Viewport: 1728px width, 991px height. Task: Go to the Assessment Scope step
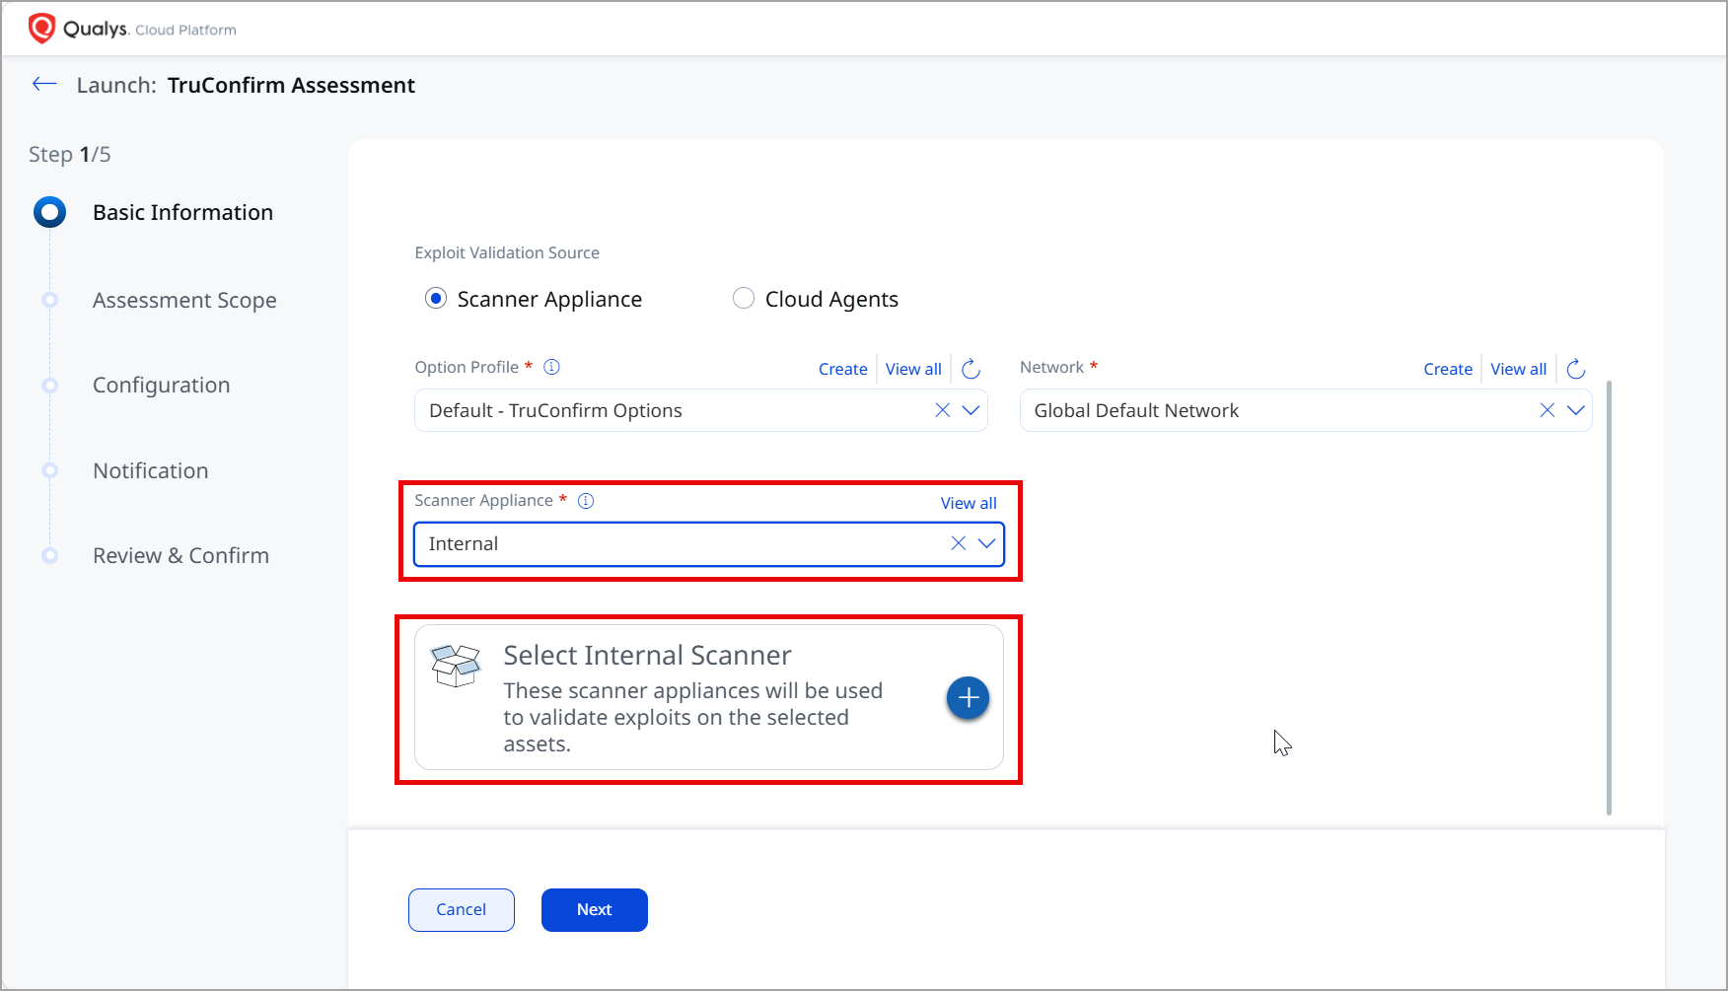(184, 300)
